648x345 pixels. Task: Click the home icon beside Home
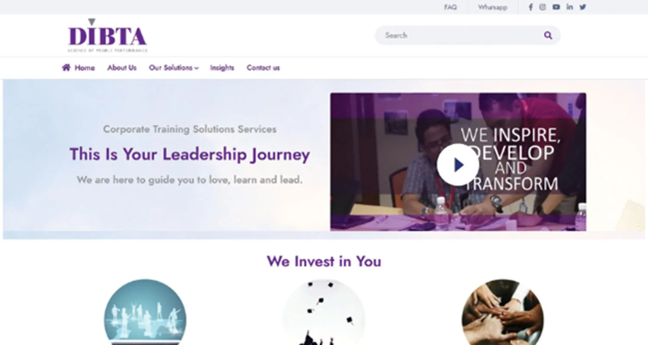pos(66,67)
